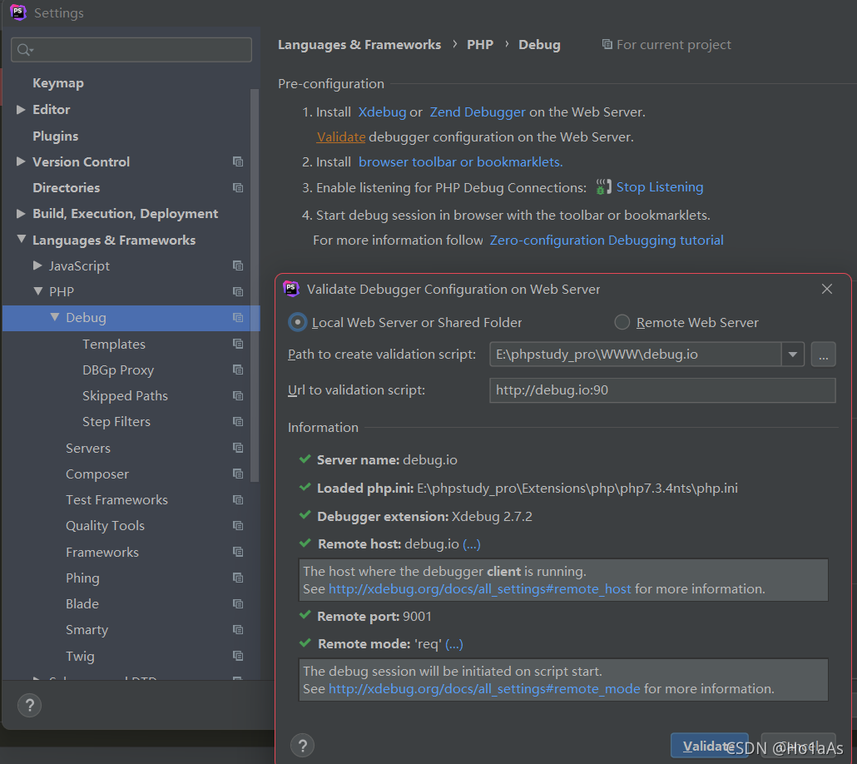Expand Build, Execution, Deployment node
The width and height of the screenshot is (857, 764).
[21, 213]
